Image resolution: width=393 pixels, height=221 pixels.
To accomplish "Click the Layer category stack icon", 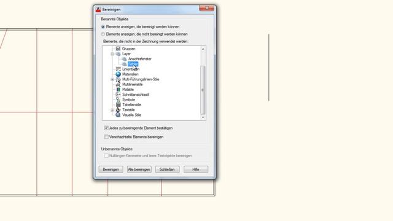I will [x=118, y=54].
